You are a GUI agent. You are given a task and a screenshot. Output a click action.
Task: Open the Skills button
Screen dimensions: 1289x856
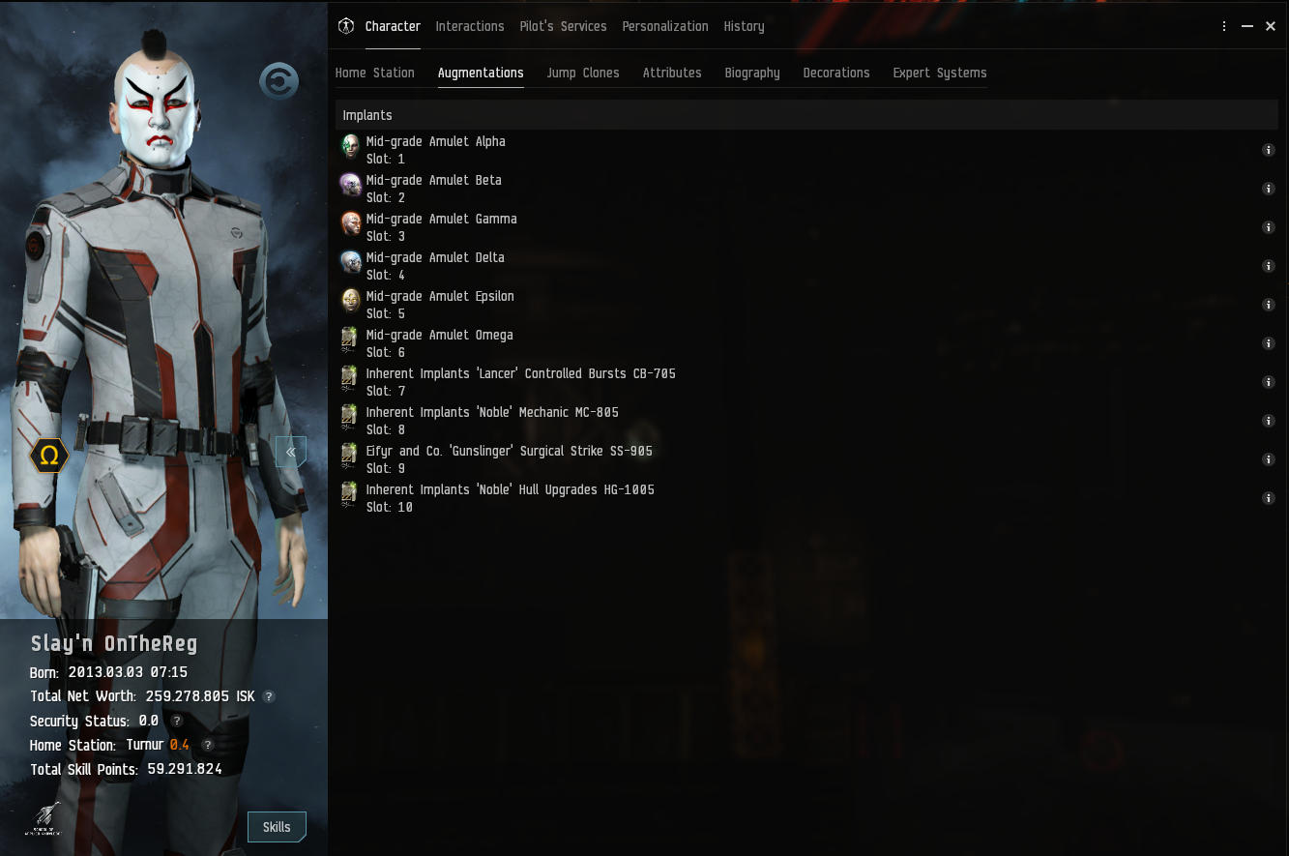tap(277, 827)
